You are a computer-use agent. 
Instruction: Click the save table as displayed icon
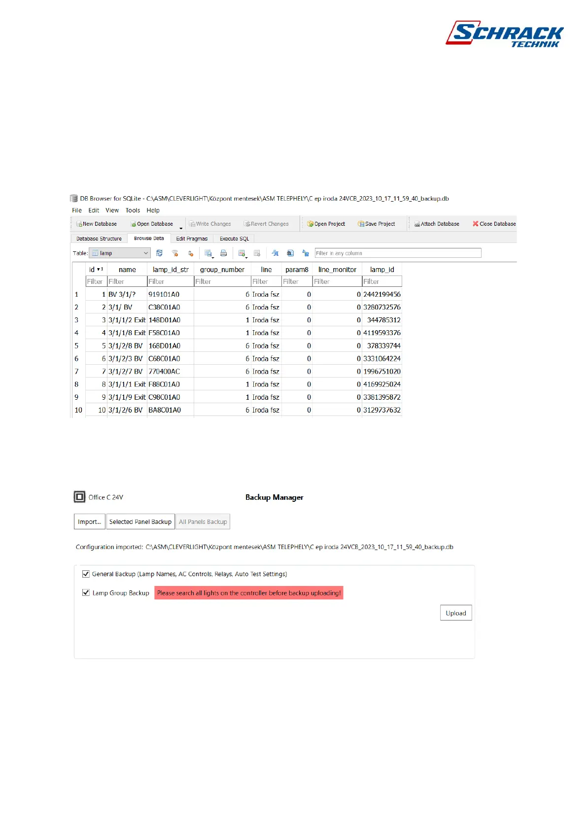click(208, 253)
